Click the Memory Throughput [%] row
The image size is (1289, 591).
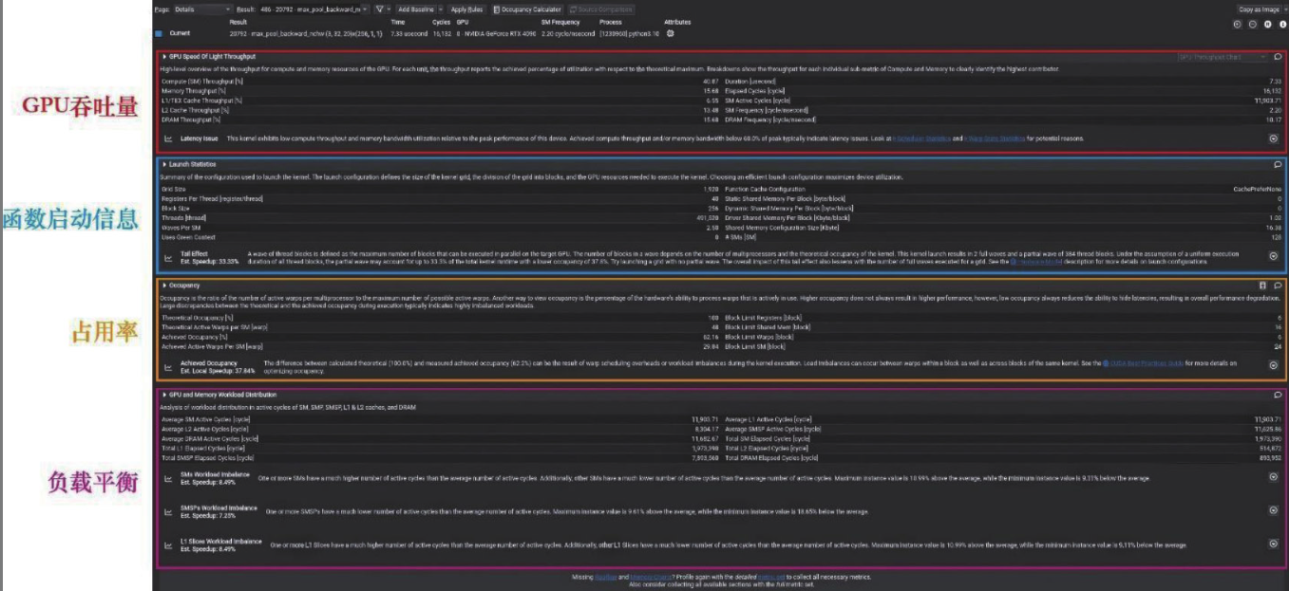point(439,91)
